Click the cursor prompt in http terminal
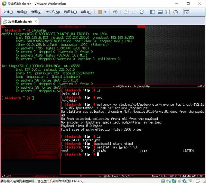The height and width of the screenshot is (183, 206). point(98,154)
